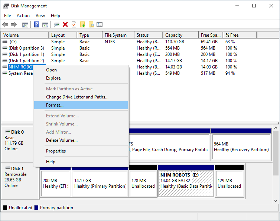Viewport: 280px width, 221px height.
Task: Select Change Drive Letter and Paths...
Action: click(81, 97)
